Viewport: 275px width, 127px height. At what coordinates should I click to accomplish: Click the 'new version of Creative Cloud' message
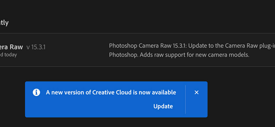(x=111, y=92)
